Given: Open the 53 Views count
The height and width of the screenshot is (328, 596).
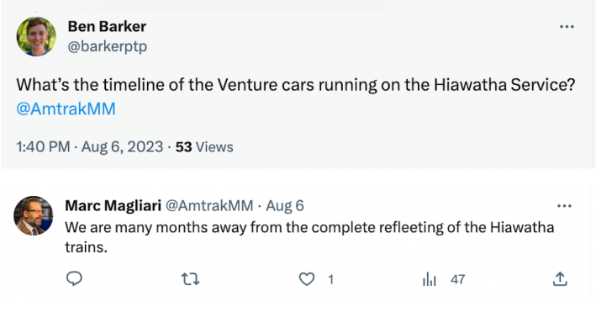Looking at the screenshot, I should click(204, 147).
